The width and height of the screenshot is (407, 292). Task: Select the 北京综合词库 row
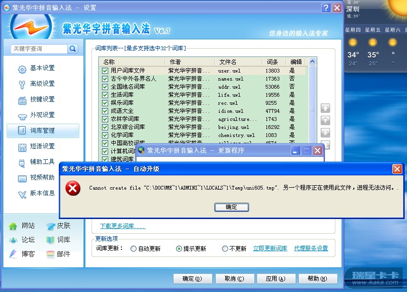coord(204,127)
